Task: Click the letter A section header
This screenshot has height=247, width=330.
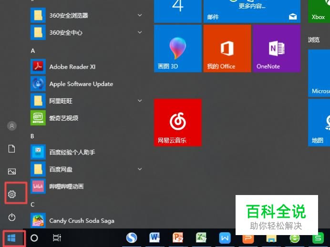Action: (32, 51)
